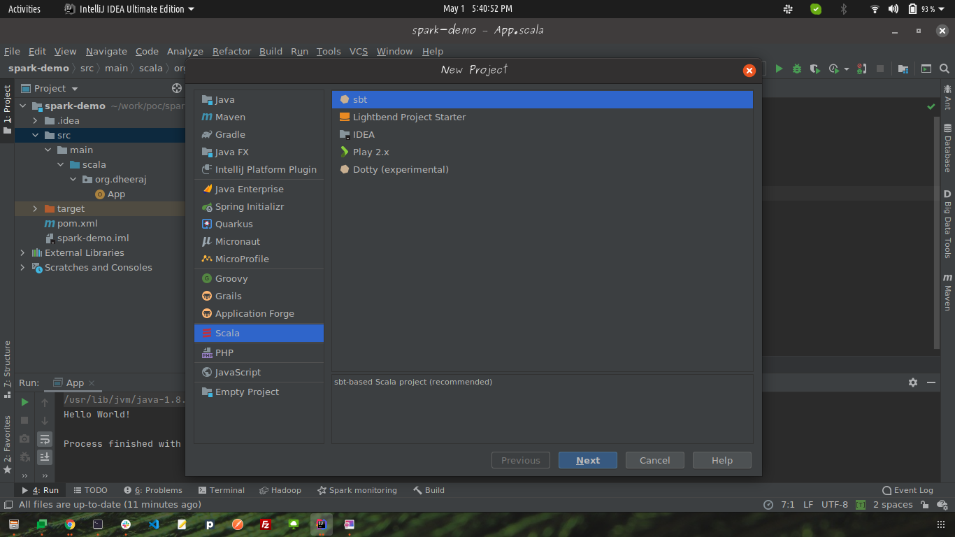Select Gradle in the project type list
955x537 pixels.
click(259, 134)
